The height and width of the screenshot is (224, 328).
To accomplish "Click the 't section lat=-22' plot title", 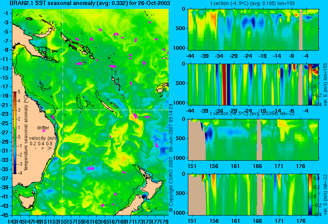I will [252, 114].
